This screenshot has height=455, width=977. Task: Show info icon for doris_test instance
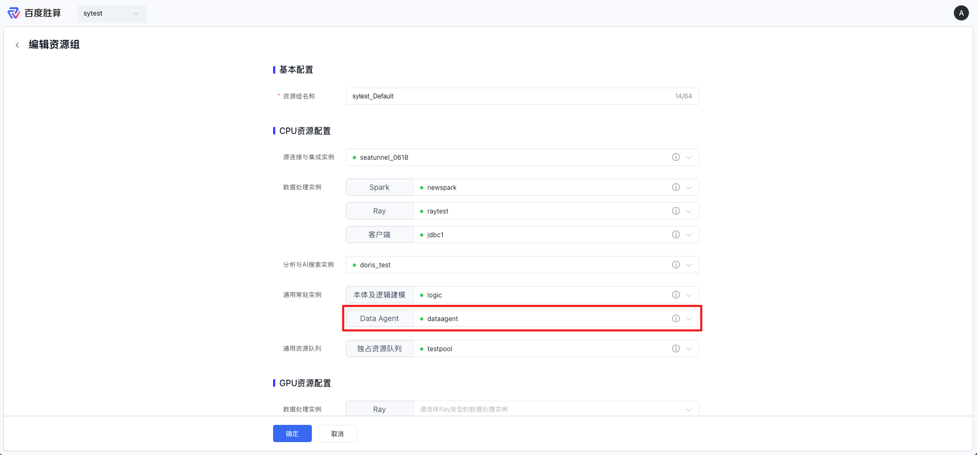coord(675,265)
